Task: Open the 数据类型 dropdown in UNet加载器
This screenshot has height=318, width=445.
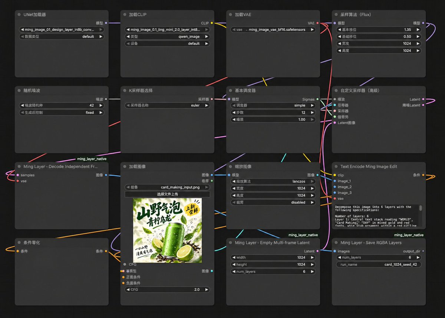Action: 62,37
